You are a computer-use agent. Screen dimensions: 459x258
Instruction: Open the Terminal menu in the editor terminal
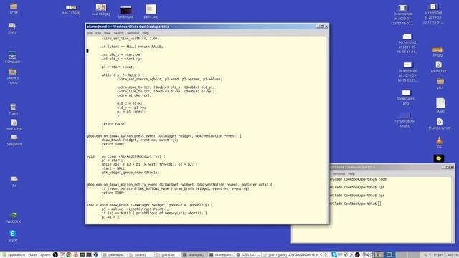(x=133, y=33)
